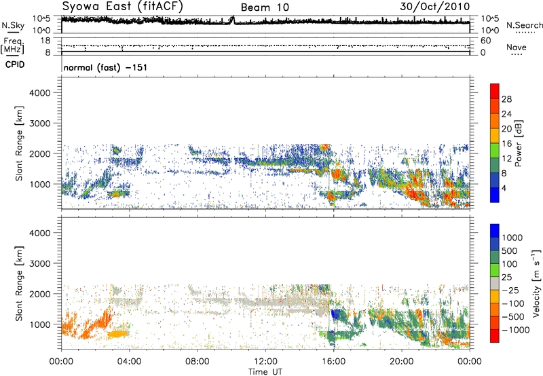Click the 'N.Sky' legend label
The image size is (543, 376).
click(13, 25)
